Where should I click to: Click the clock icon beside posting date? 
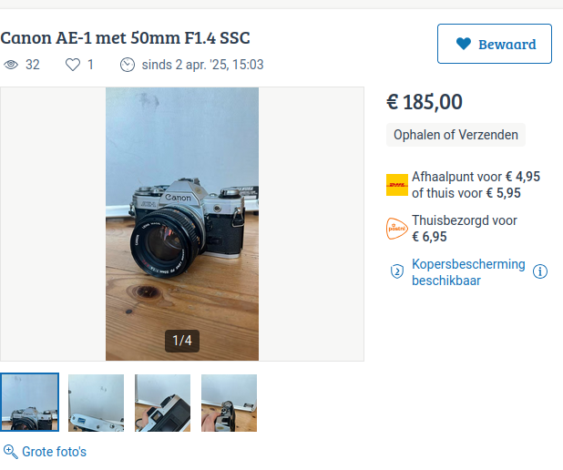coord(128,65)
